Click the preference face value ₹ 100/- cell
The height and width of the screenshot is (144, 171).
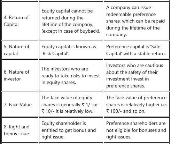tap(137, 104)
